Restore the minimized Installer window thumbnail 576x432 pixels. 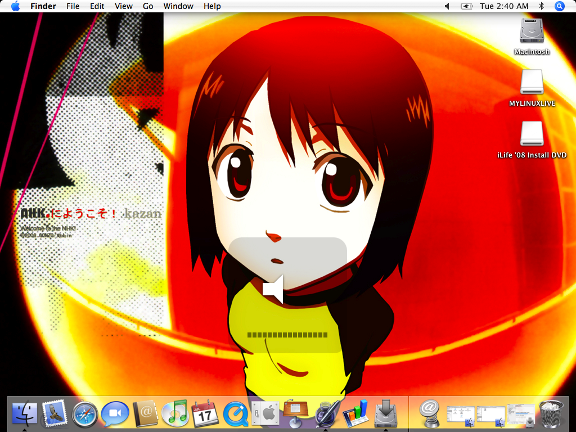(521, 416)
